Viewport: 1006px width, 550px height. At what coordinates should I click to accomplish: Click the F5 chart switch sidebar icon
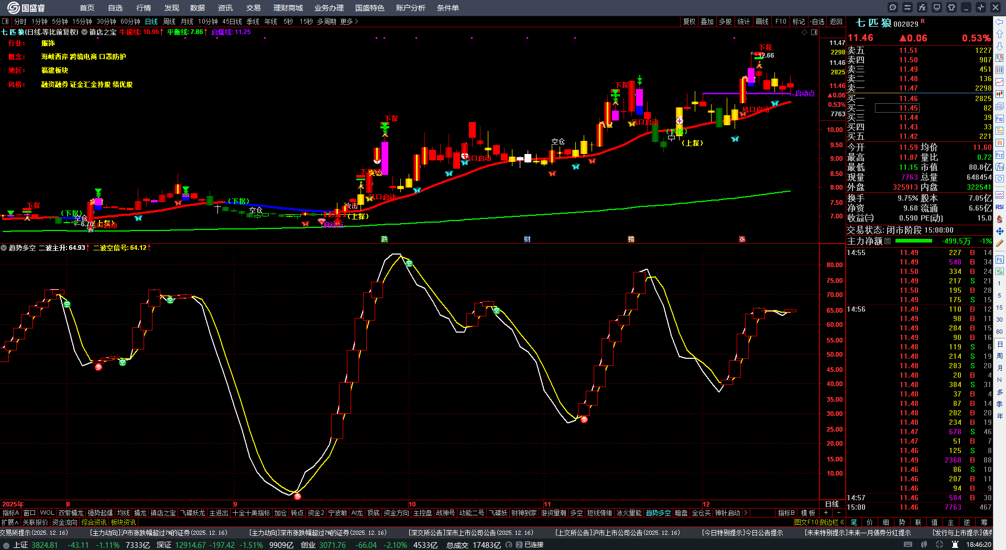click(1000, 259)
